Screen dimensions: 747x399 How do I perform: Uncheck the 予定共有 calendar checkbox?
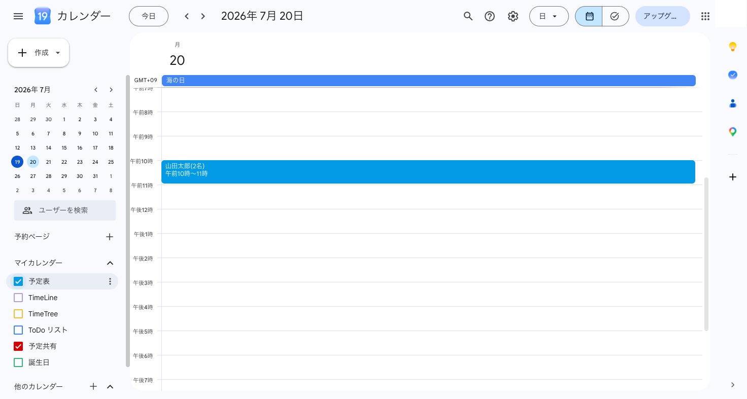point(18,346)
